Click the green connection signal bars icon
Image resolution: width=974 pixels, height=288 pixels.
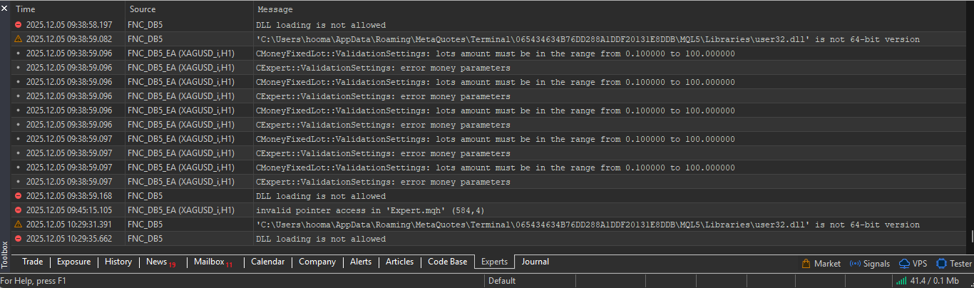coord(901,281)
